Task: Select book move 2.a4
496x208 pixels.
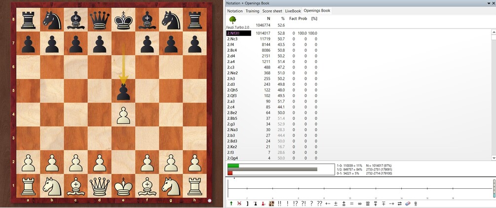Action: pyautogui.click(x=231, y=62)
